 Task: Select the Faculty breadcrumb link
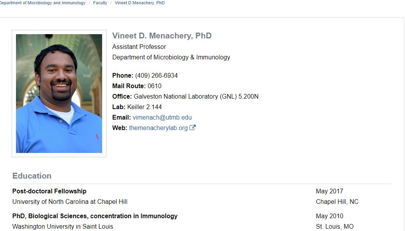[x=100, y=3]
